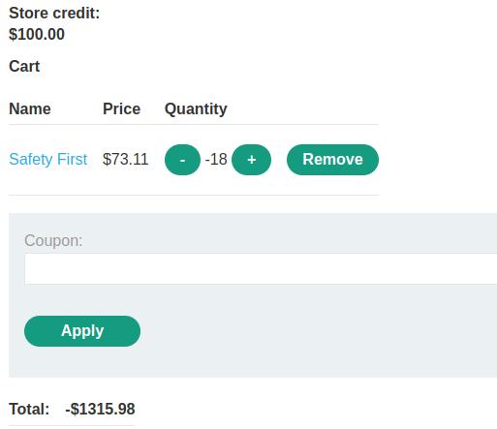
Task: Decrease Safety First quantity with minus button
Action: (182, 160)
